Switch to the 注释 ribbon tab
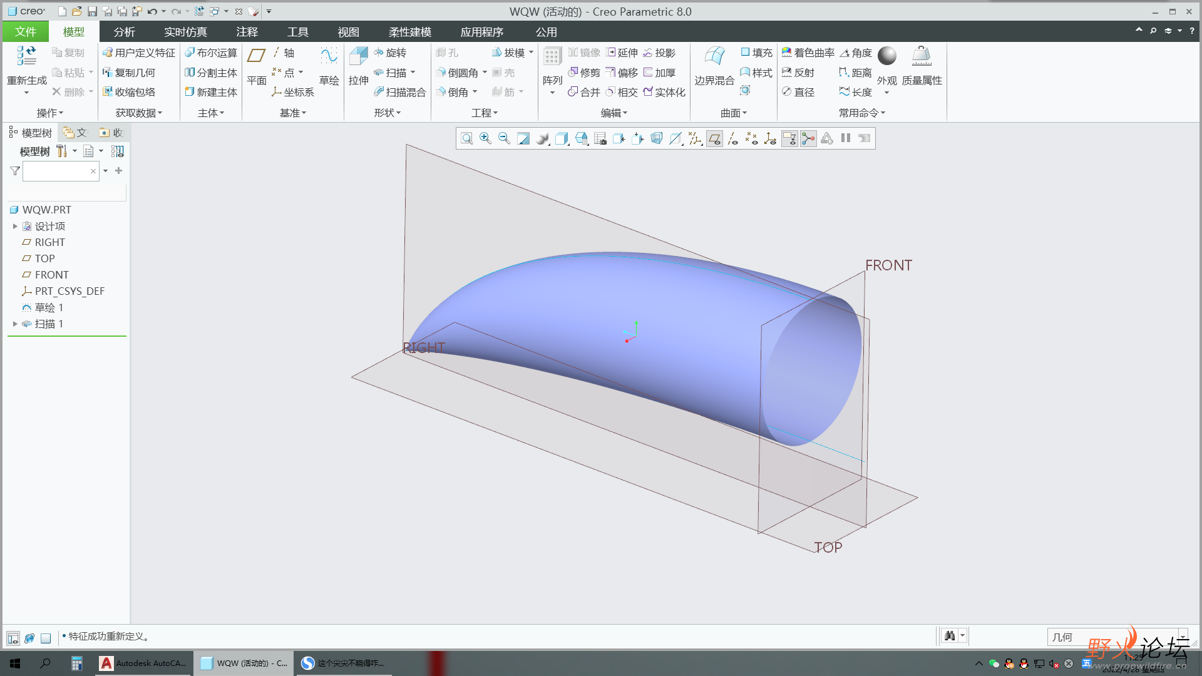The image size is (1202, 676). [x=247, y=31]
